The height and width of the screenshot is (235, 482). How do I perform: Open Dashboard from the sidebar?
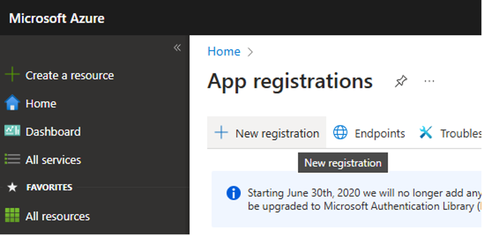[53, 132]
